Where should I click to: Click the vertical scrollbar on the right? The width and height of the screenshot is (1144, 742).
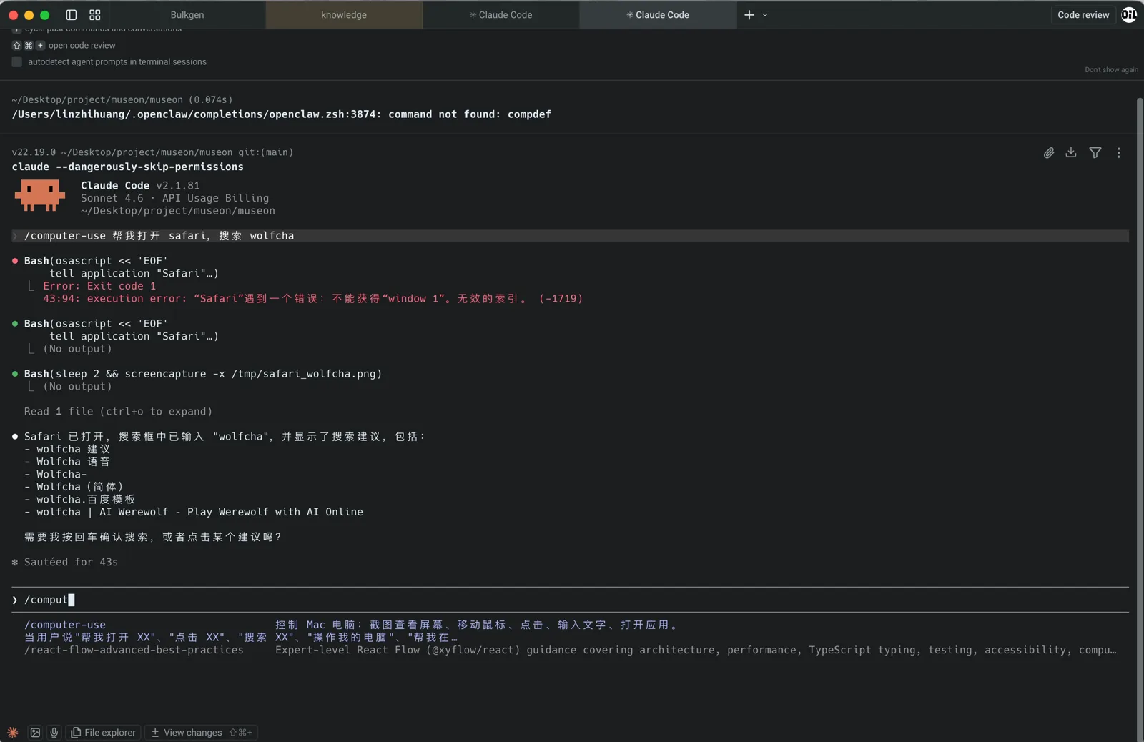point(1140,418)
